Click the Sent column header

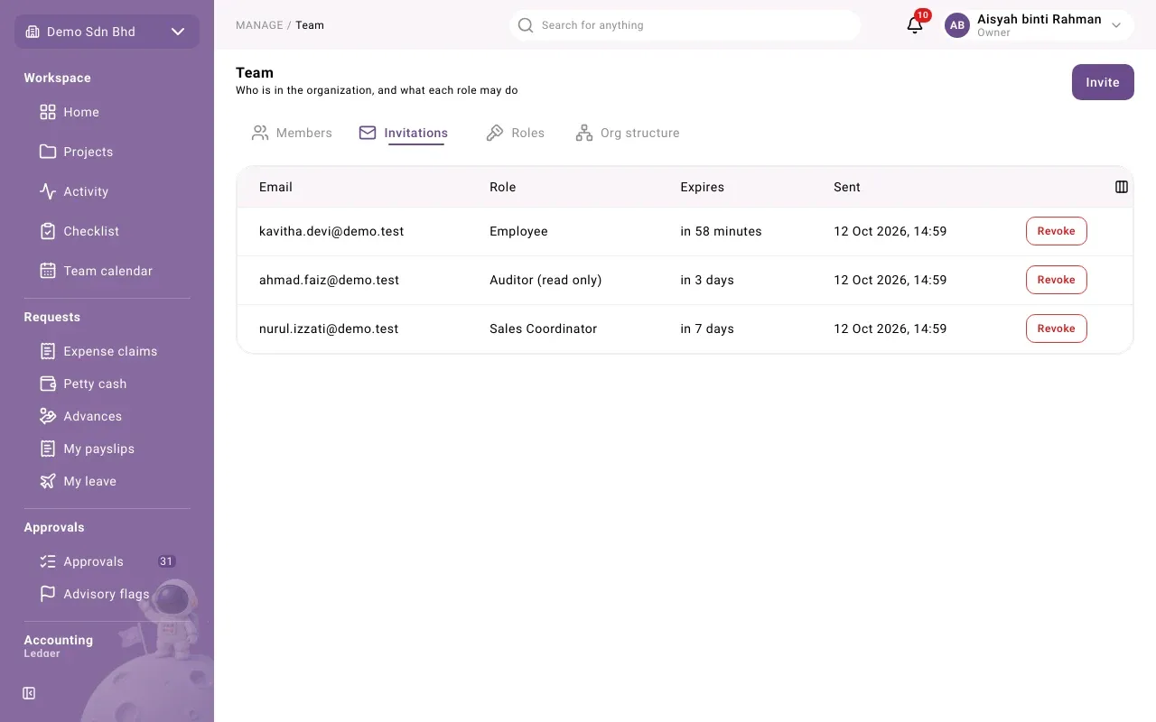pyautogui.click(x=847, y=187)
